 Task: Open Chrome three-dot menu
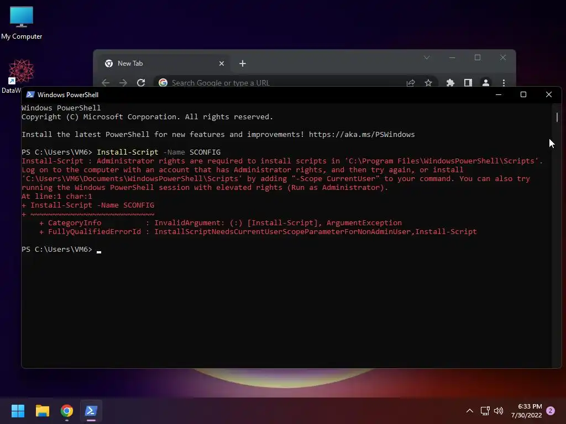pyautogui.click(x=504, y=83)
